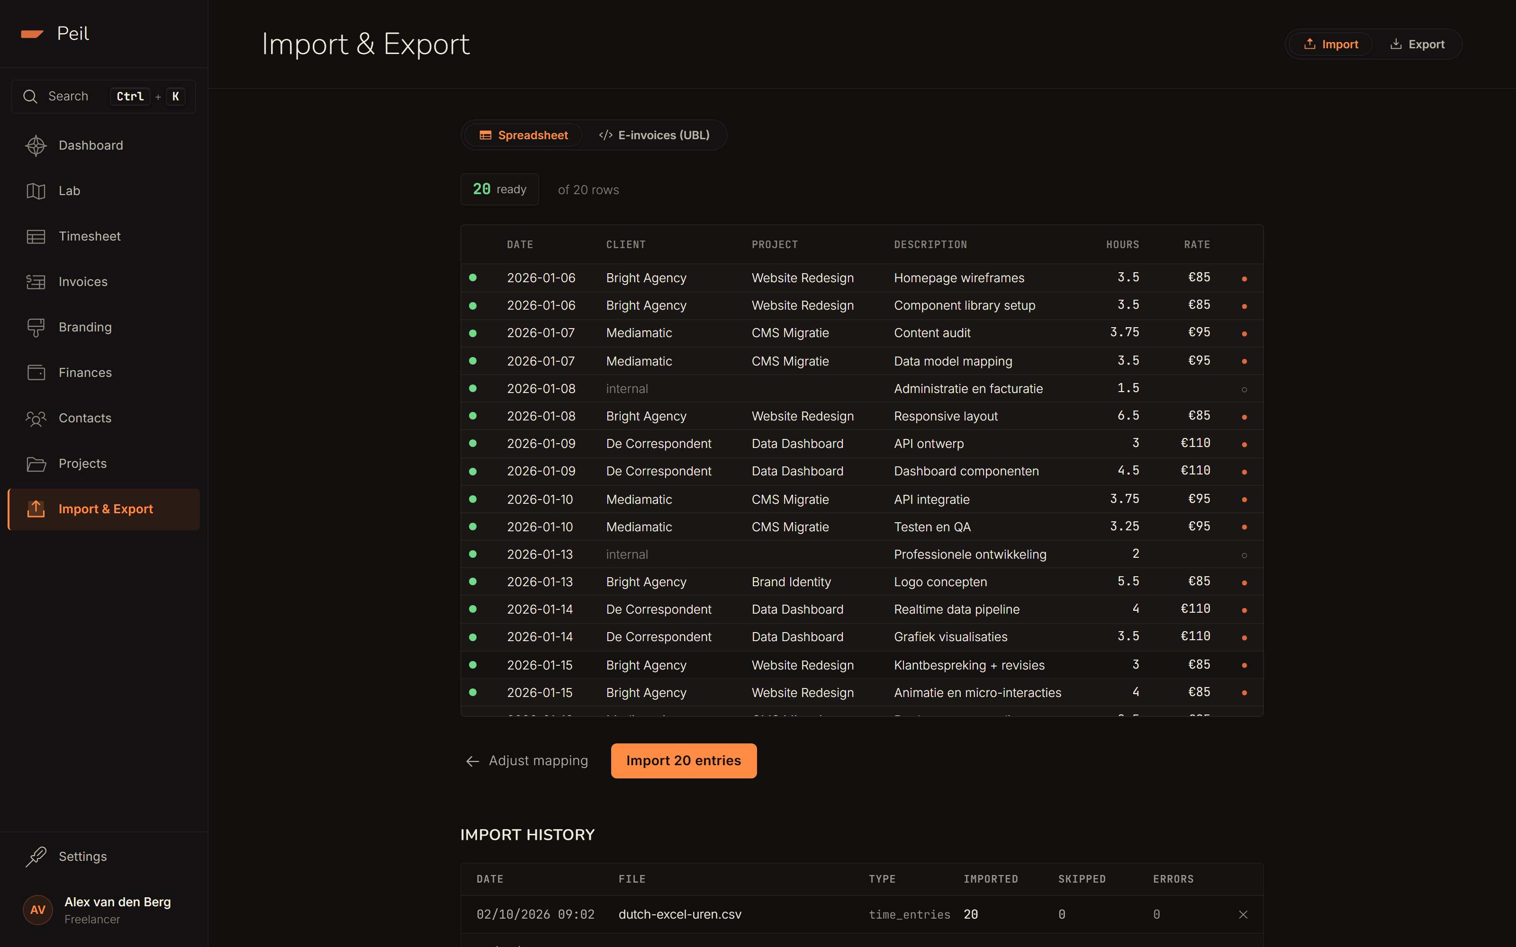This screenshot has width=1516, height=947.
Task: Click the Lab map icon
Action: point(36,191)
